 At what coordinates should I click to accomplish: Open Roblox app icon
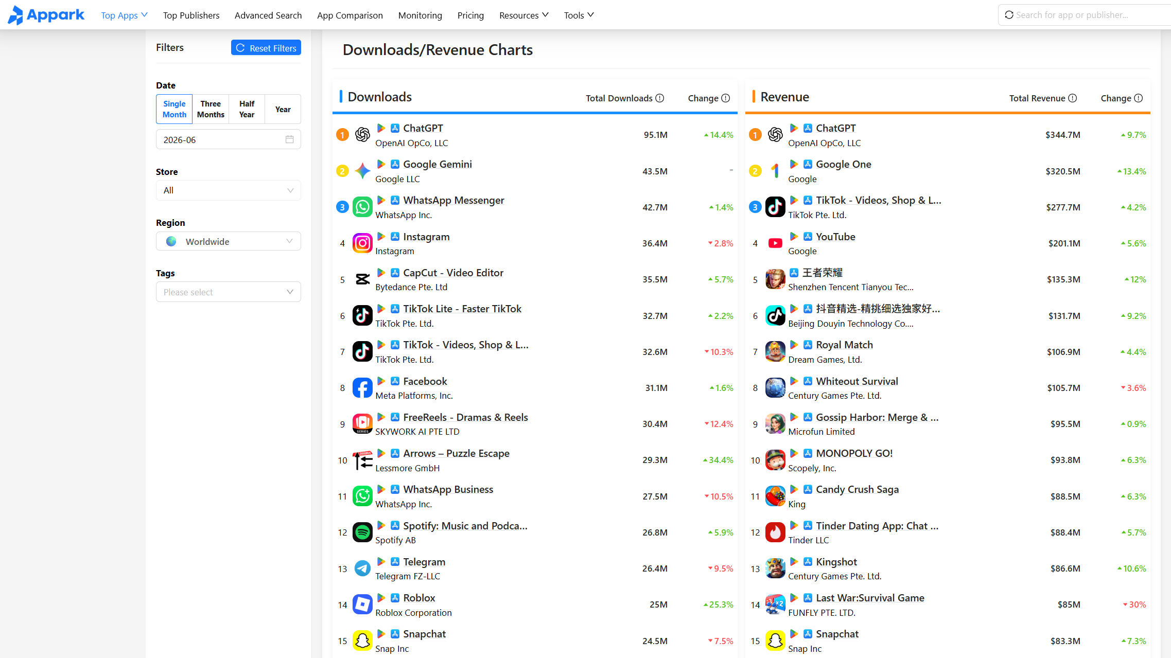coord(362,604)
